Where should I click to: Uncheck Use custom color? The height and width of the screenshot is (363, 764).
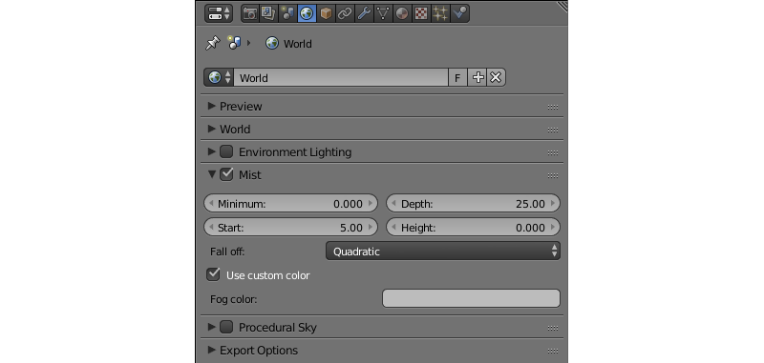pos(213,274)
